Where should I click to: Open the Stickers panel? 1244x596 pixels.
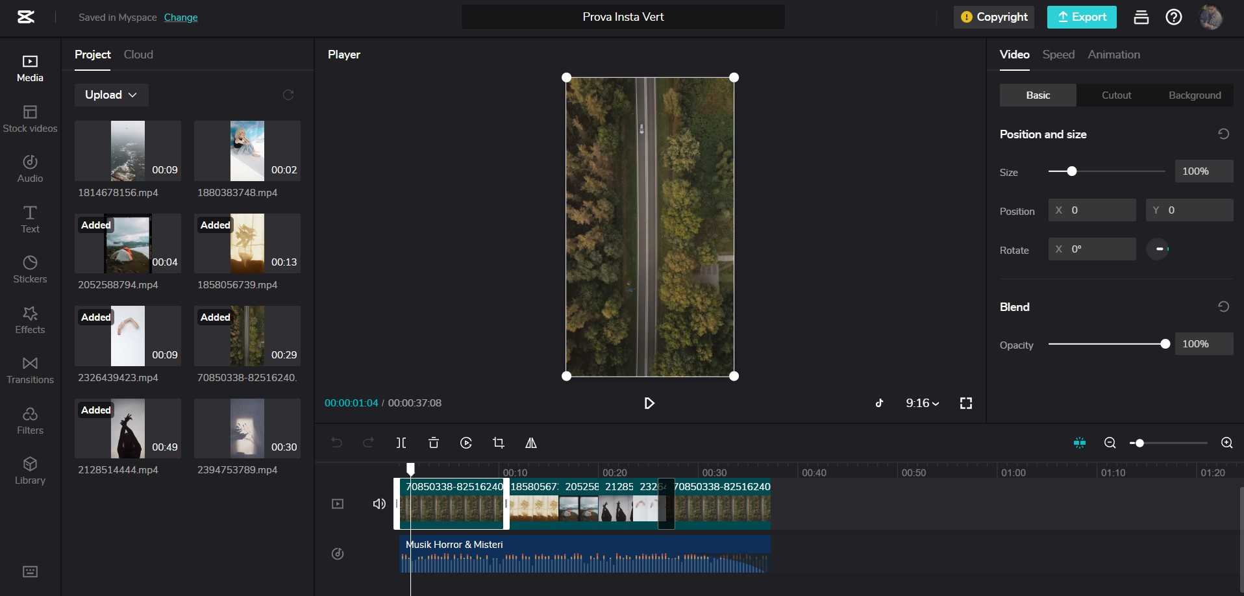(30, 270)
